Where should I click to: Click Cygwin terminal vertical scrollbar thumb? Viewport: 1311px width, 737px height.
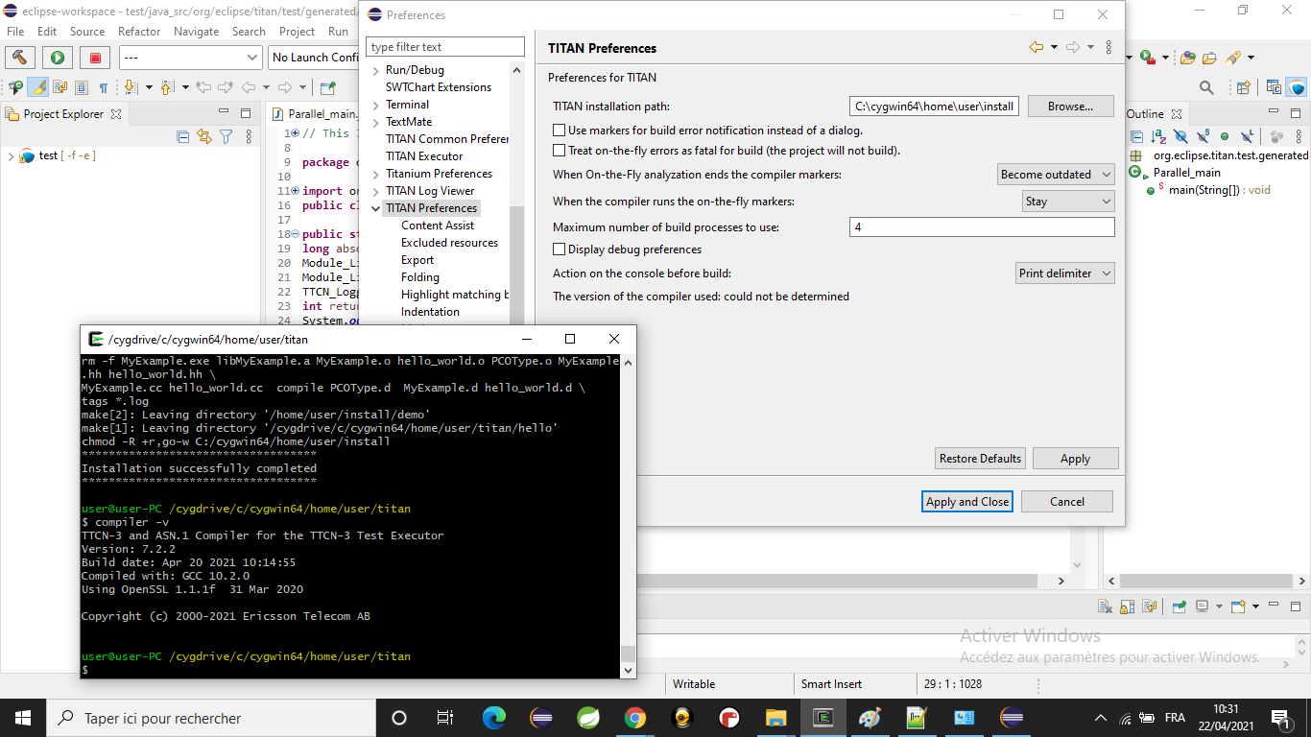(x=628, y=654)
